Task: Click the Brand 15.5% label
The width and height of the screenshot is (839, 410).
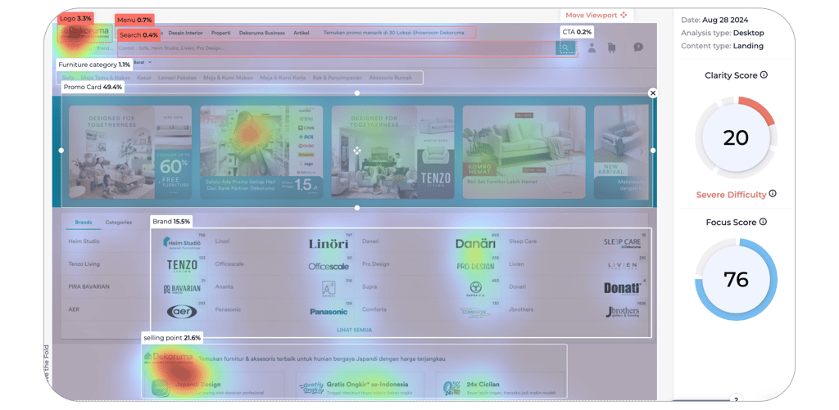Action: click(x=171, y=221)
